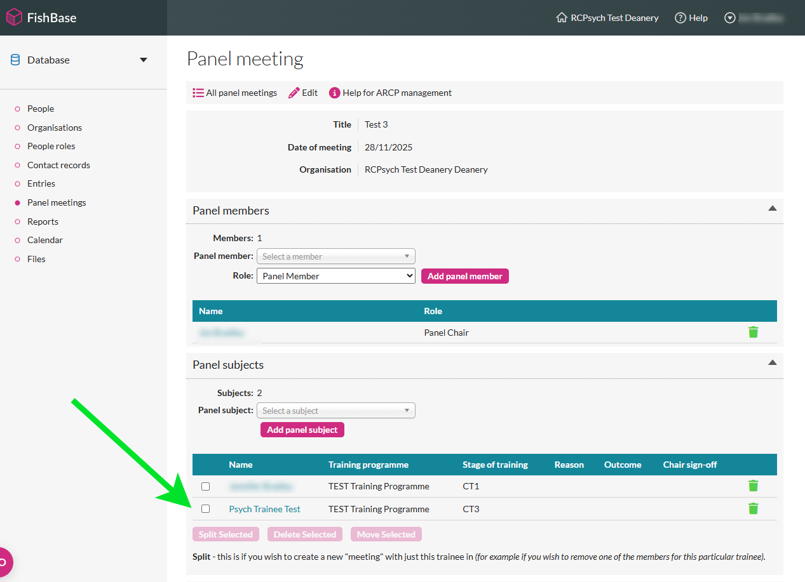Click the Add panel subject button
Screen dimensions: 805x582
[302, 430]
